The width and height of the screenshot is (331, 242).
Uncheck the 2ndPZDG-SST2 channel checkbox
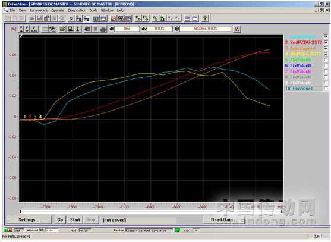[x=326, y=42]
